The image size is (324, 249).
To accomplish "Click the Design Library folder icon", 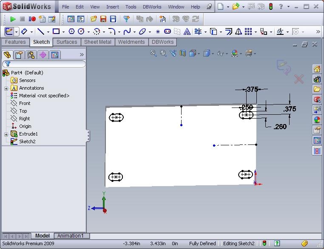I will point(317,89).
